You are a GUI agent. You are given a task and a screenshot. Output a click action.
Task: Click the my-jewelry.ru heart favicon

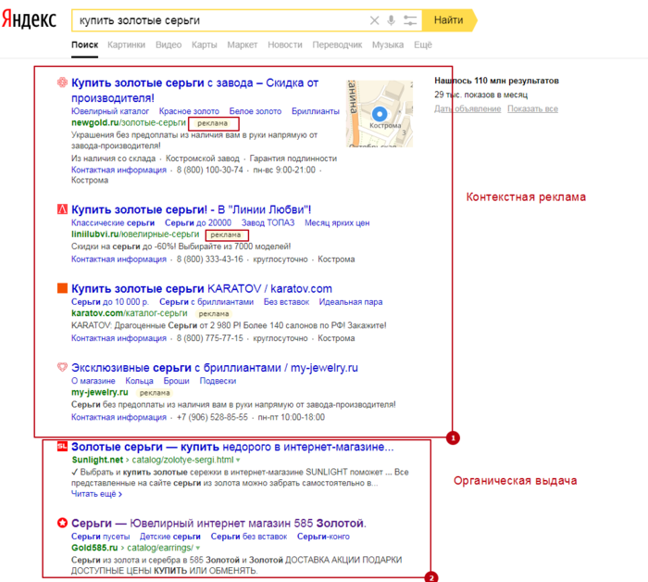coord(62,367)
